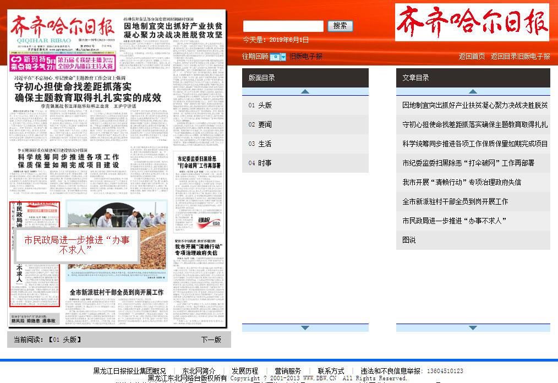Click the drying-racks photo on the newspaper page
This screenshot has height=383, width=558.
116,237
